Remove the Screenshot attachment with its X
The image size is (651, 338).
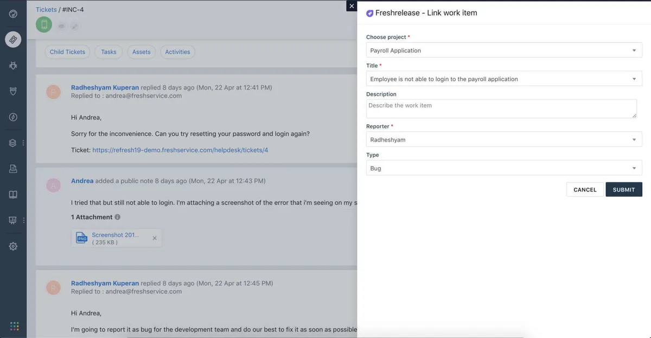[x=155, y=238]
